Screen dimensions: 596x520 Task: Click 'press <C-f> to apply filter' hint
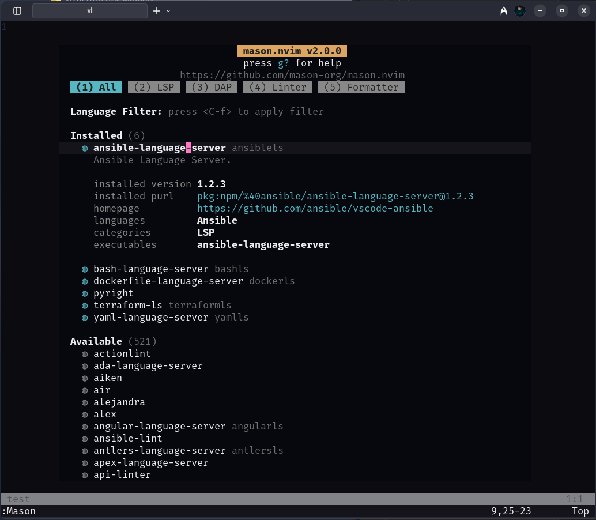pyautogui.click(x=246, y=111)
